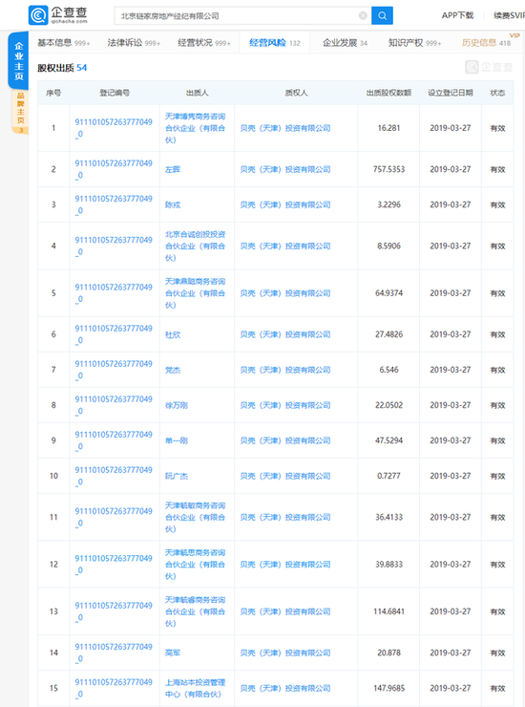525x707 pixels.
Task: Open pledgor 左晖 in row 2
Action: tap(173, 169)
